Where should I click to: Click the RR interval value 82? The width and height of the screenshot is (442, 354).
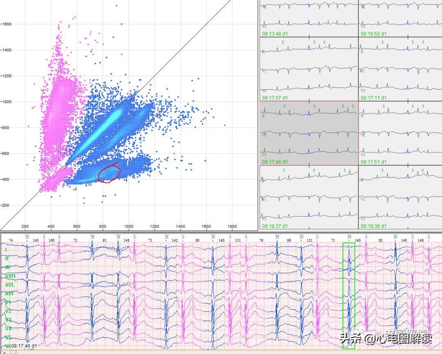click(381, 240)
